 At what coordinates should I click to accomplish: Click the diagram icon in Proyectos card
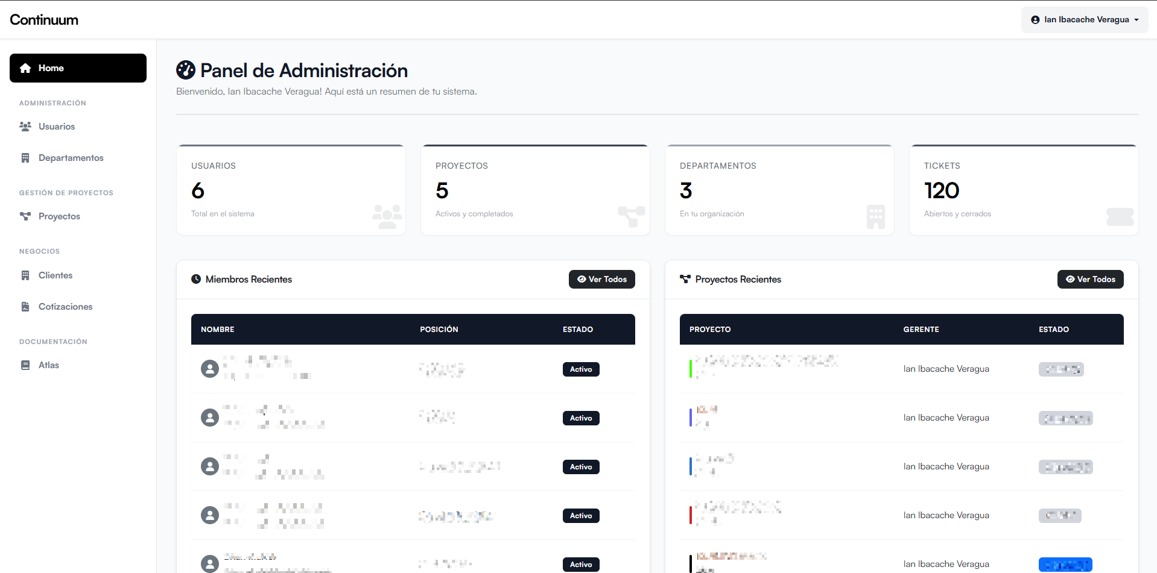632,217
